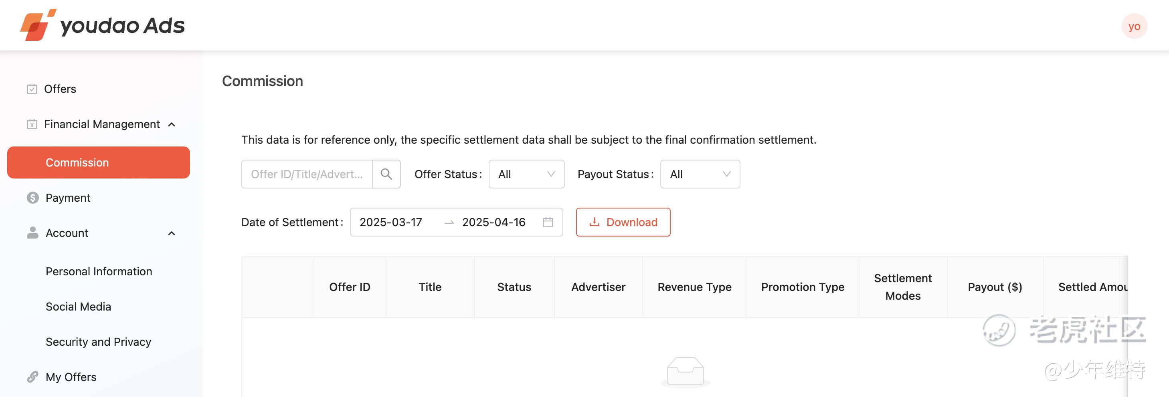Set the start date 2025-03-17
This screenshot has width=1169, height=397.
coord(391,222)
